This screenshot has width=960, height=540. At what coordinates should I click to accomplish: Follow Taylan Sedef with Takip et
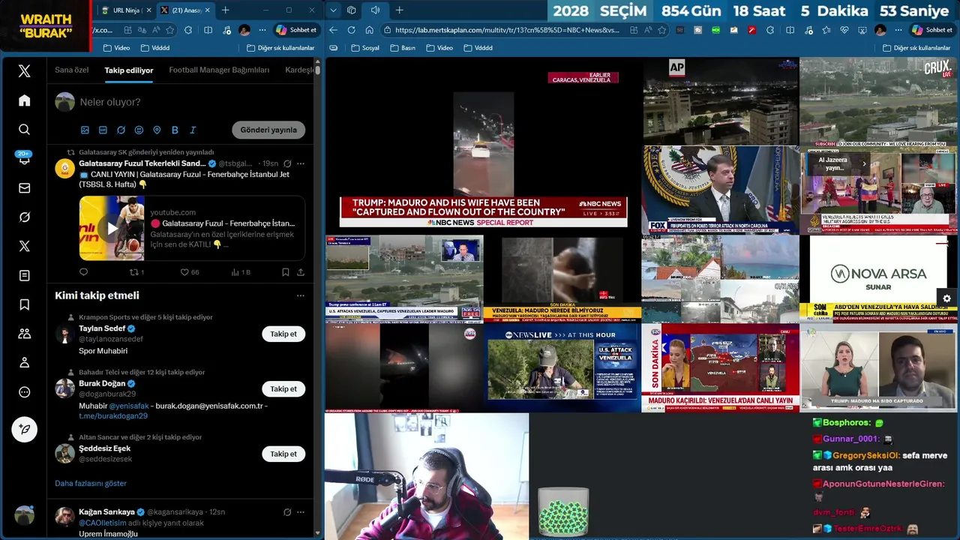click(283, 334)
